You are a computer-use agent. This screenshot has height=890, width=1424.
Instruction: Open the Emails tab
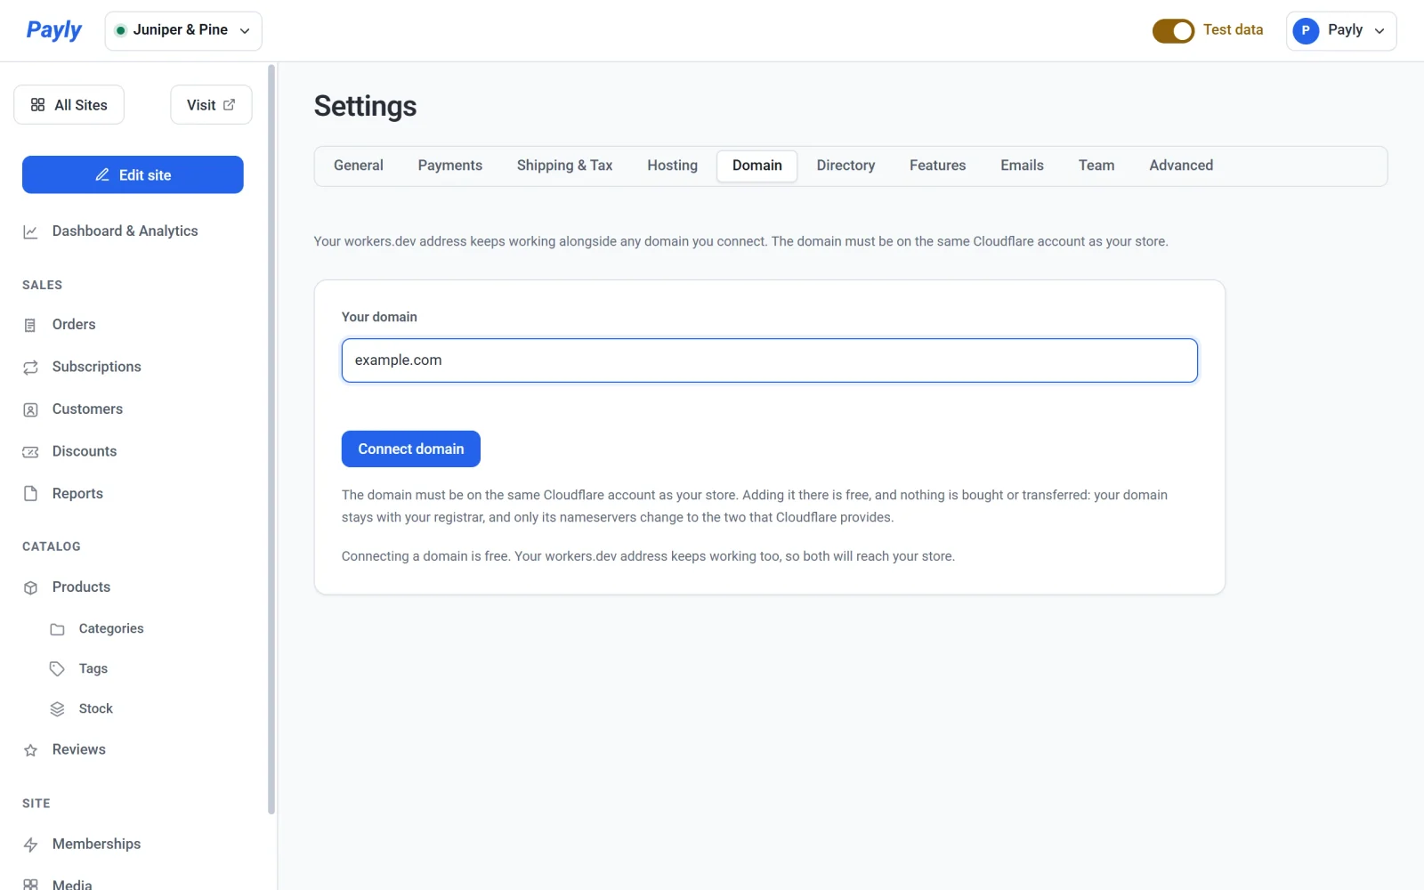(1022, 166)
